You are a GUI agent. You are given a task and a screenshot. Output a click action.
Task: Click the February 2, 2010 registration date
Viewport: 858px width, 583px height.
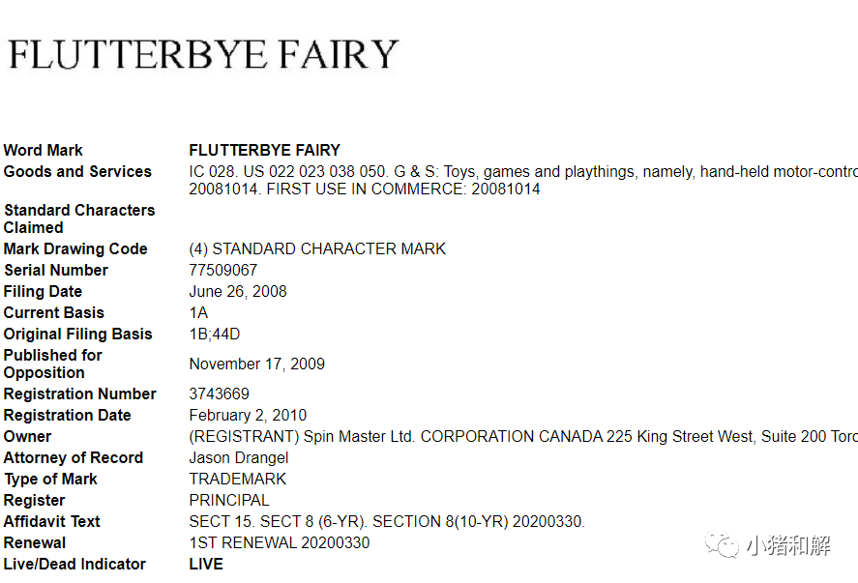[248, 415]
